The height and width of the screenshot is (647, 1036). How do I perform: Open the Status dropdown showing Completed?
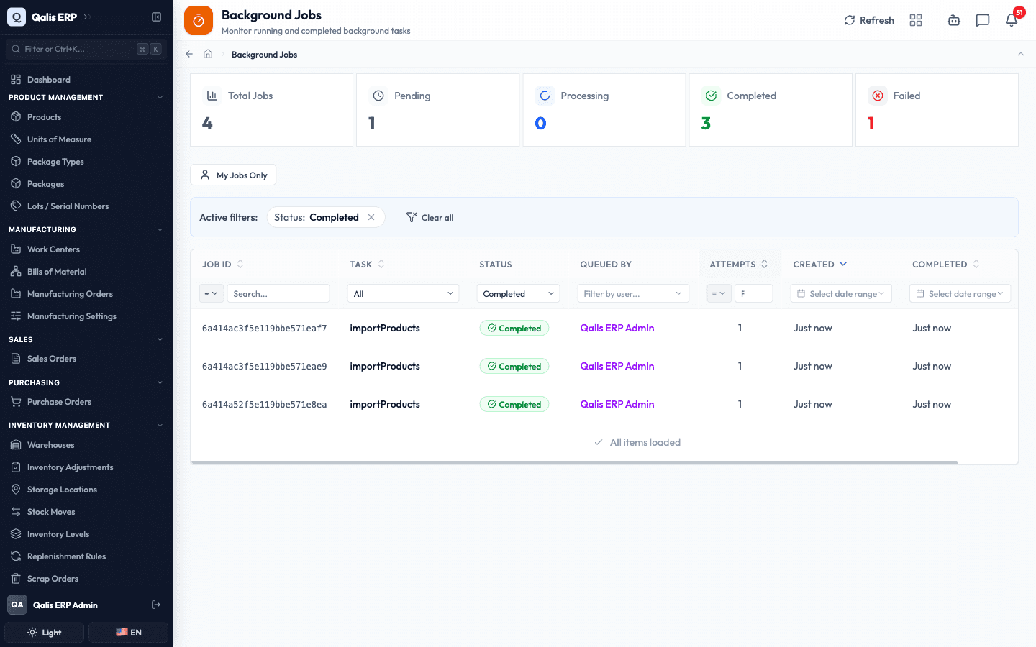518,293
